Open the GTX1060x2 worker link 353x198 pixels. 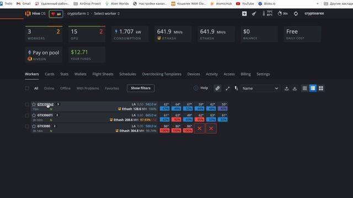45,105
